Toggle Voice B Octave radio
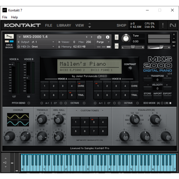Image resolution: width=179 pixels, height=179 pixels. pos(138,103)
